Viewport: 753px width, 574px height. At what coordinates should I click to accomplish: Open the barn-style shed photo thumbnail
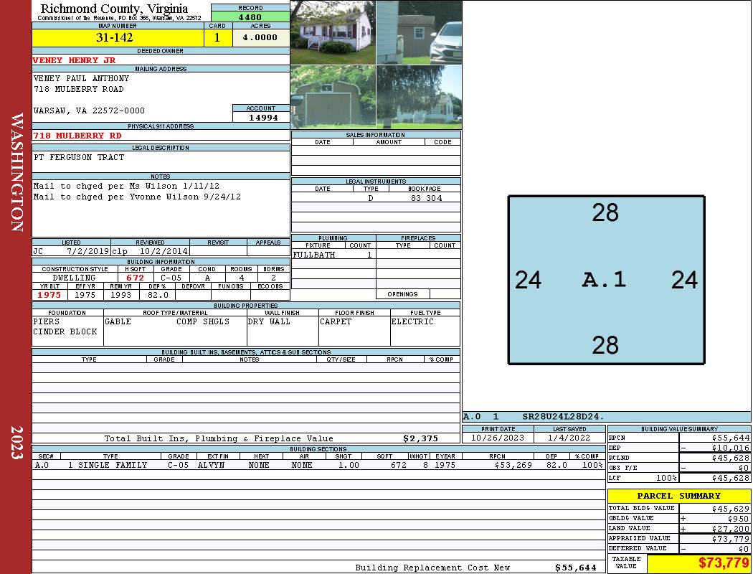pyautogui.click(x=333, y=97)
